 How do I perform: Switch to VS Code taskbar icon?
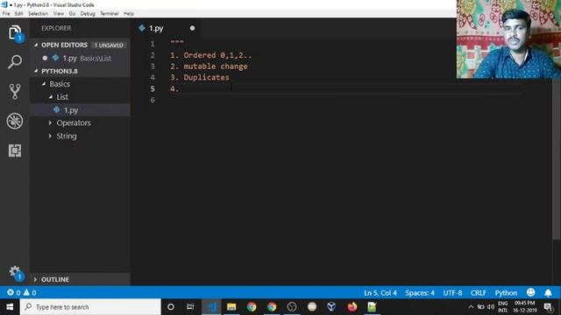[x=211, y=307]
